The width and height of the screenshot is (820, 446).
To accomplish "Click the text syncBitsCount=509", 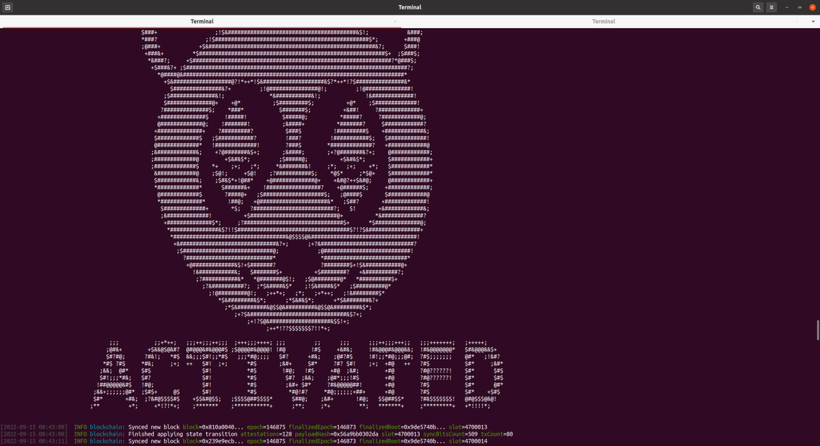I will [450, 434].
